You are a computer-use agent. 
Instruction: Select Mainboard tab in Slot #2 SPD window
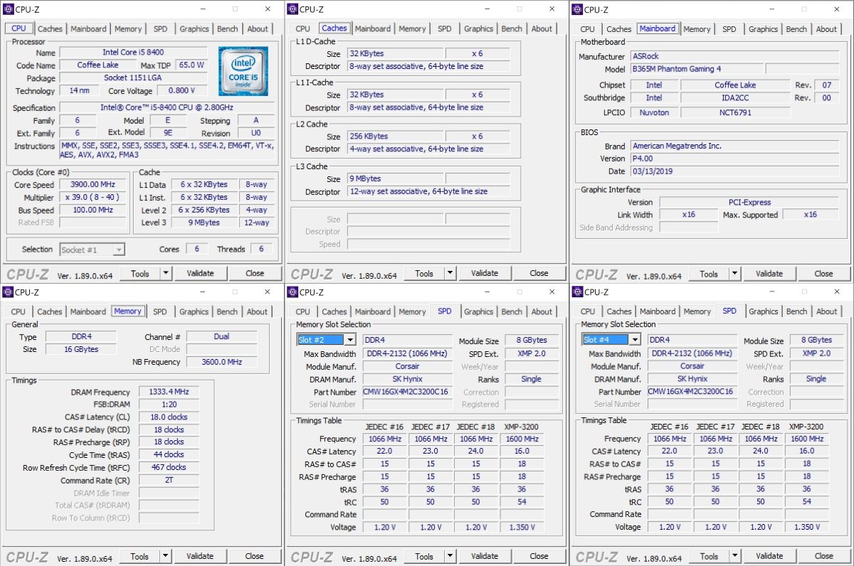click(372, 312)
